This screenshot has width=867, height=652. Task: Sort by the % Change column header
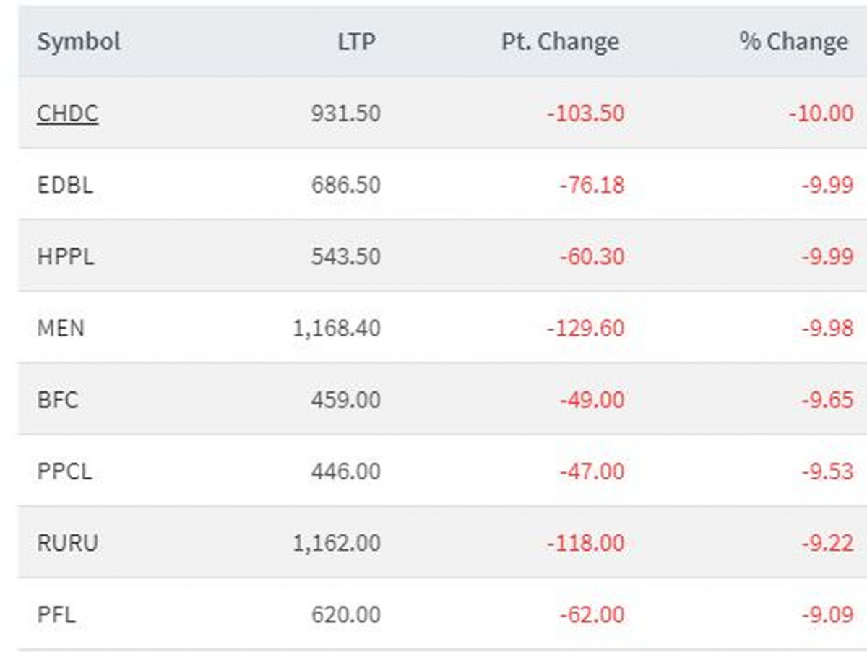(793, 41)
